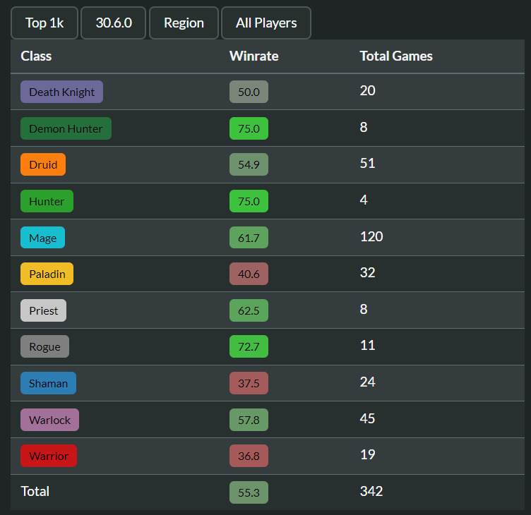Image resolution: width=531 pixels, height=515 pixels.
Task: Select the blue Shaman class badge
Action: (x=49, y=383)
